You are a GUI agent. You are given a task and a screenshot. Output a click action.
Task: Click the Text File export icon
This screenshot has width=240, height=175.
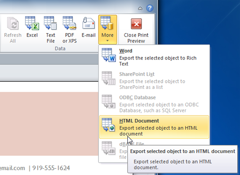50,23
